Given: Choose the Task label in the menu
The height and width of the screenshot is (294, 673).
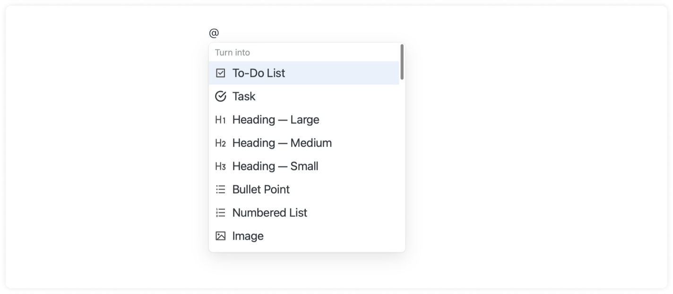Looking at the screenshot, I should pos(244,97).
